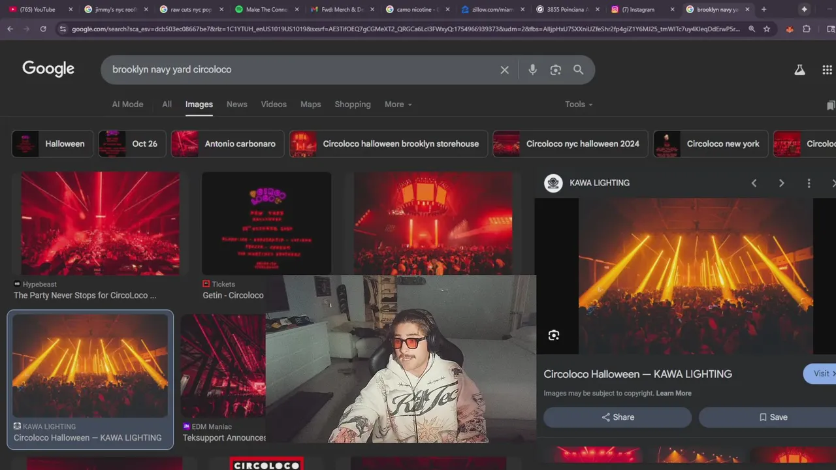Reload the current page

(x=43, y=29)
